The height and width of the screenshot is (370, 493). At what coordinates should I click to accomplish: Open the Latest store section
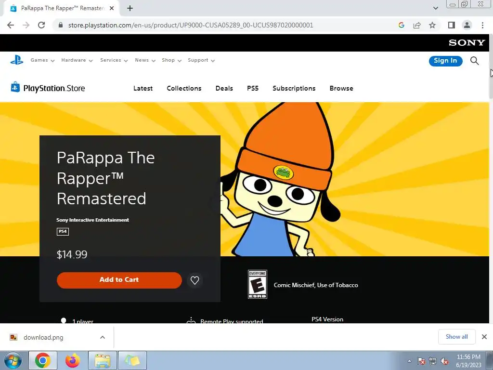point(143,88)
